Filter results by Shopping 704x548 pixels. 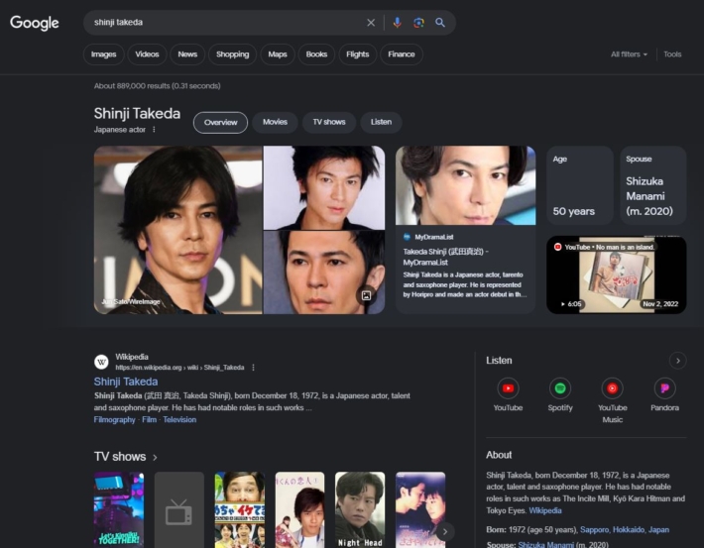tap(233, 55)
